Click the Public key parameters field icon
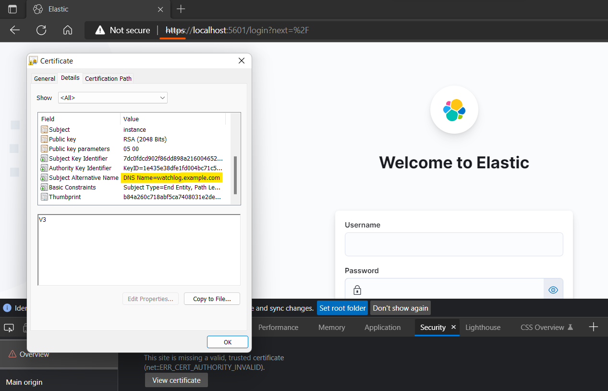This screenshot has height=391, width=608. [45, 149]
